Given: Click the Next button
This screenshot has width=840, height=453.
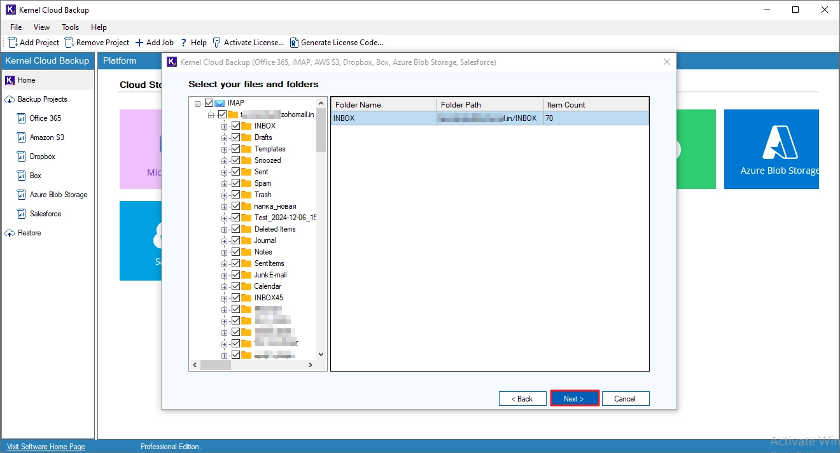Looking at the screenshot, I should (x=574, y=398).
